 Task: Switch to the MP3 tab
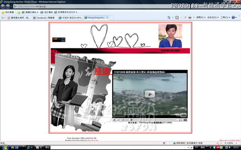click(x=71, y=18)
